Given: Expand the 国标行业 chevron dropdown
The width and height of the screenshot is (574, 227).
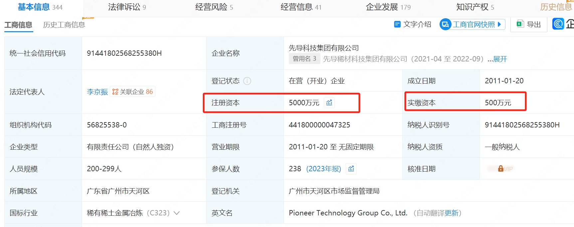Looking at the screenshot, I should click(177, 213).
